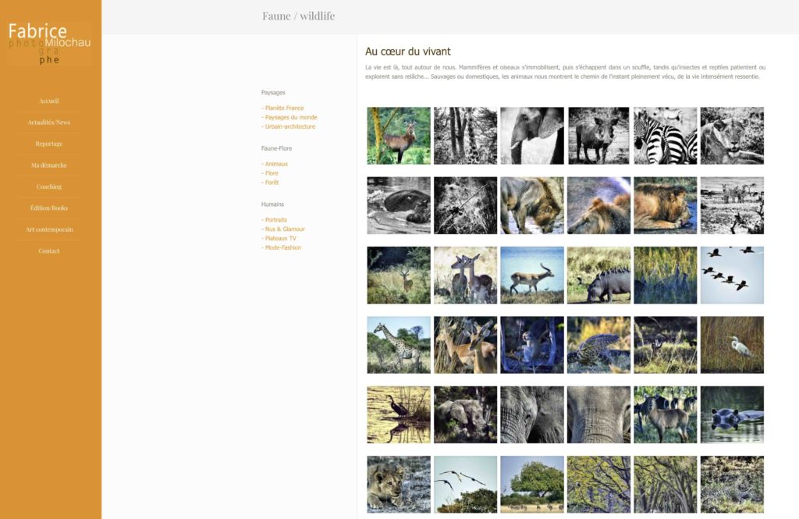The width and height of the screenshot is (799, 519).
Task: Open the color antelope among green trees thumbnail
Action: pyautogui.click(x=399, y=136)
